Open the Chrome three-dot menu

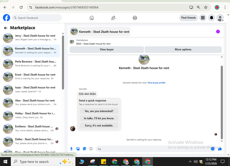pos(225,7)
